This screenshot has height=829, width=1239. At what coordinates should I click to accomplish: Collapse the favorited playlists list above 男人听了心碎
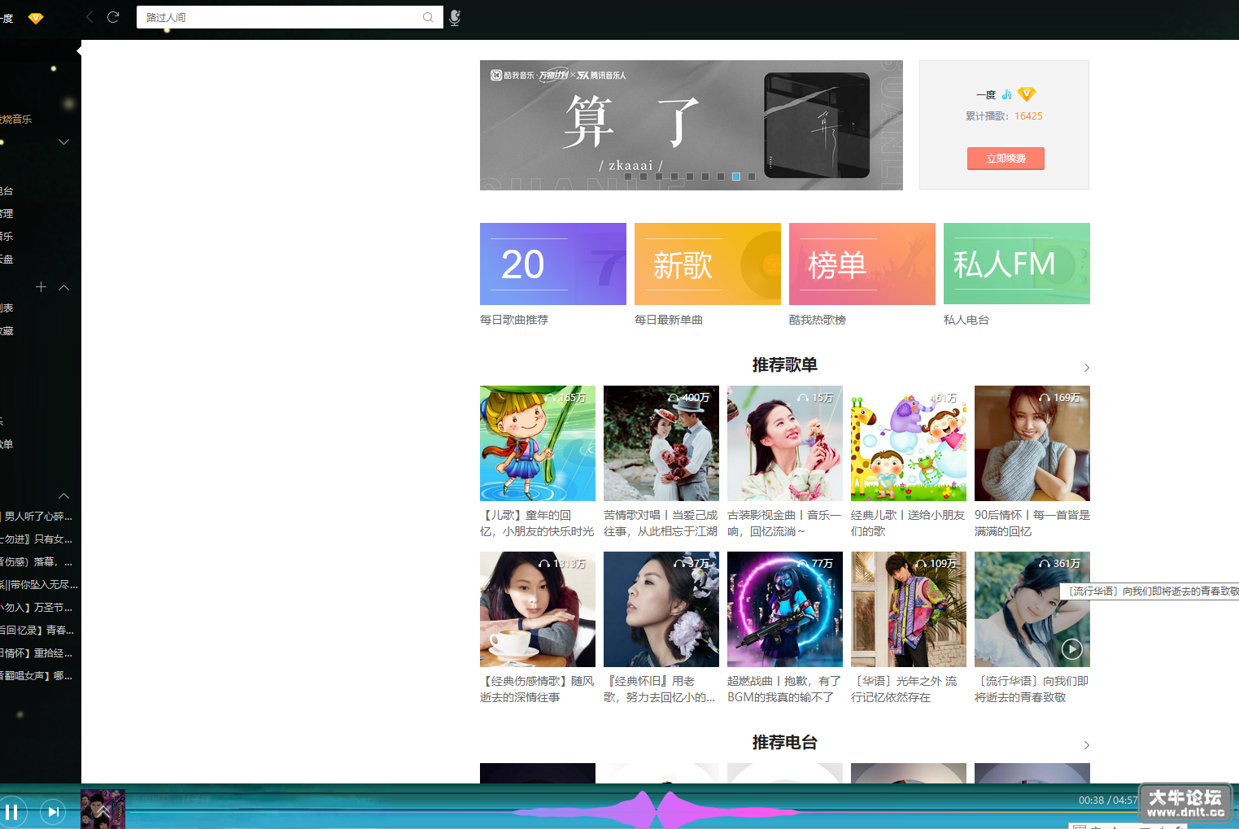(64, 495)
